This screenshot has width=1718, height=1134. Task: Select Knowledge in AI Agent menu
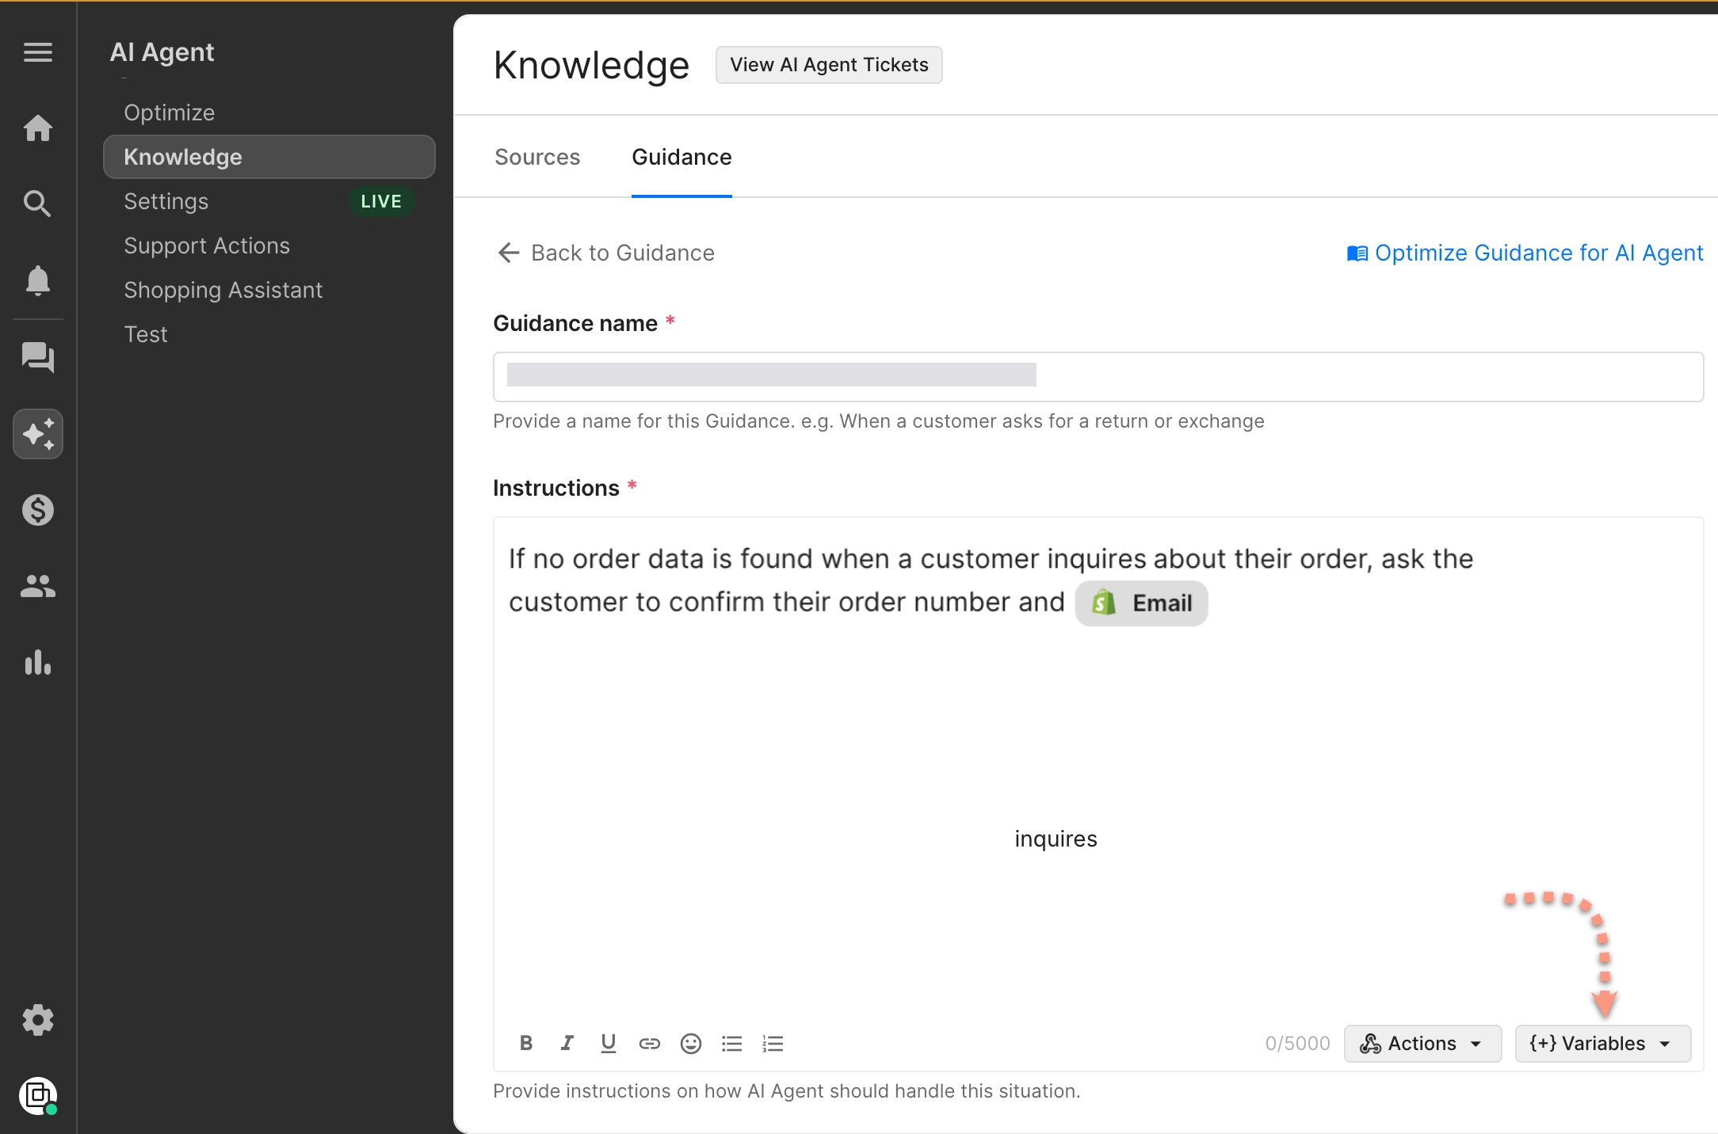tap(269, 157)
